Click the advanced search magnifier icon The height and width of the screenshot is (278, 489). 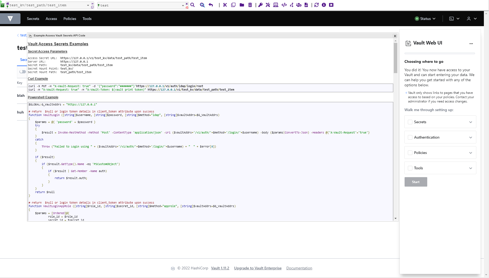(202, 5)
